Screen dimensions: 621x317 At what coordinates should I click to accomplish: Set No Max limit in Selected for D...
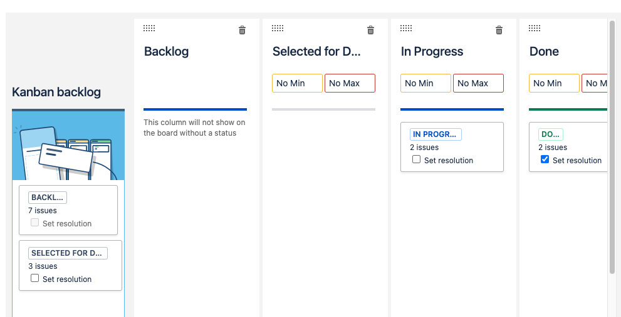click(350, 83)
